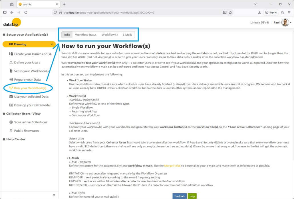Click the Your active Collections icon
Screen dimensions: 294x199
(x=11, y=122)
